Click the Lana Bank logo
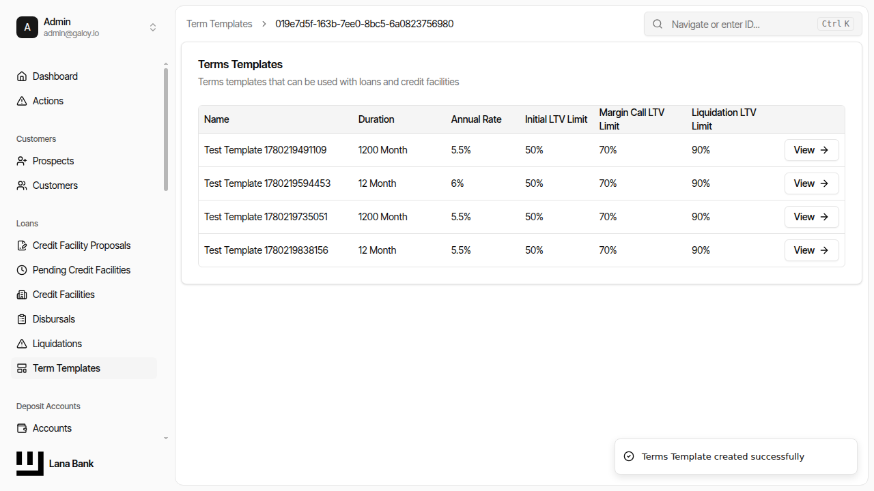Image resolution: width=874 pixels, height=491 pixels. tap(30, 464)
